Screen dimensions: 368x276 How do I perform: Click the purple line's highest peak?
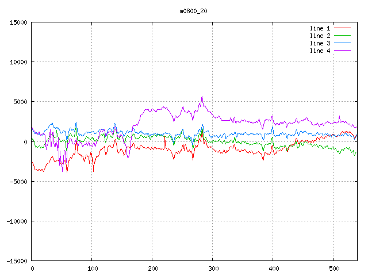(202, 97)
